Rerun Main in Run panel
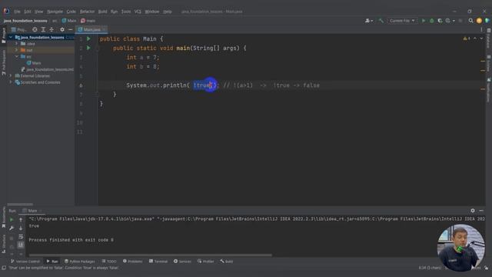 coord(12,220)
